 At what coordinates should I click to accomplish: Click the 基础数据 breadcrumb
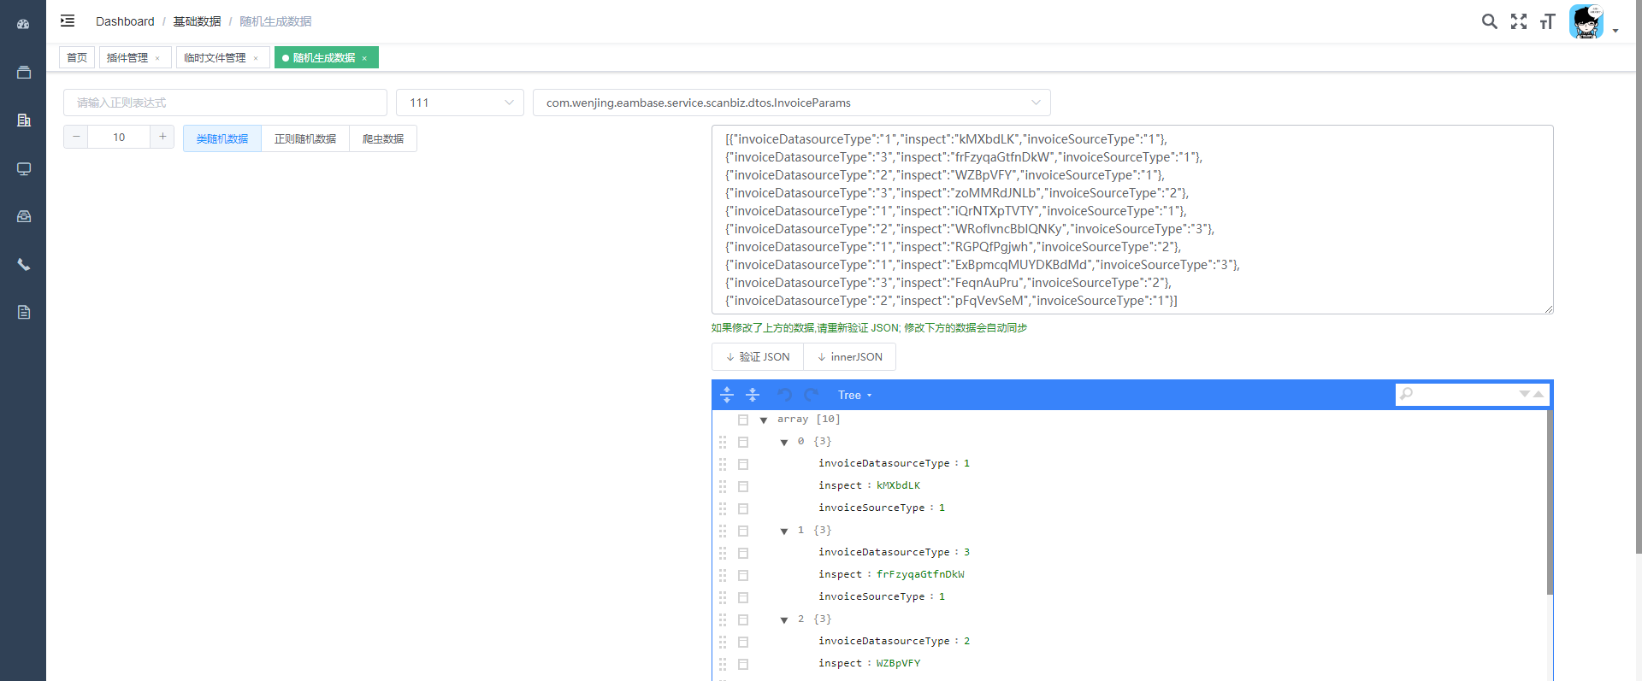[x=198, y=21]
